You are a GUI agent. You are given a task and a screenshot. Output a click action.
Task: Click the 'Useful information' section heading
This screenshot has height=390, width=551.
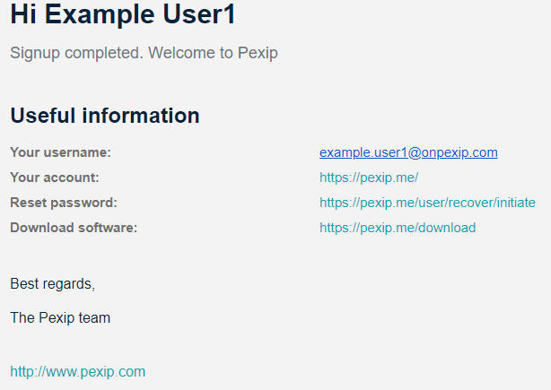click(x=104, y=116)
